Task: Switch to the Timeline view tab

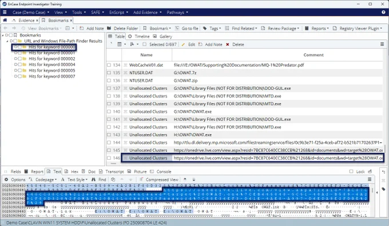Action: click(x=139, y=37)
